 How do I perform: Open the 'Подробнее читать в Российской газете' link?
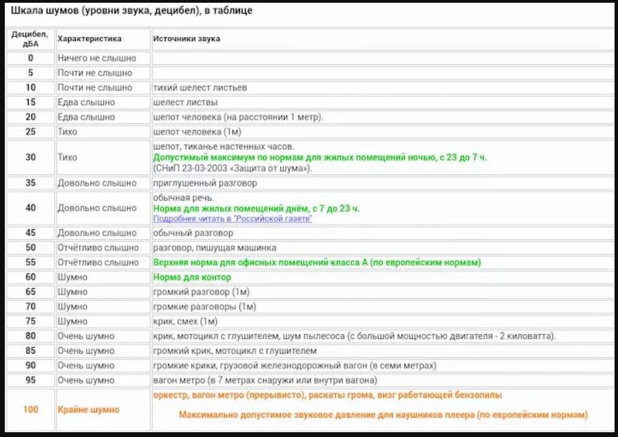(232, 219)
